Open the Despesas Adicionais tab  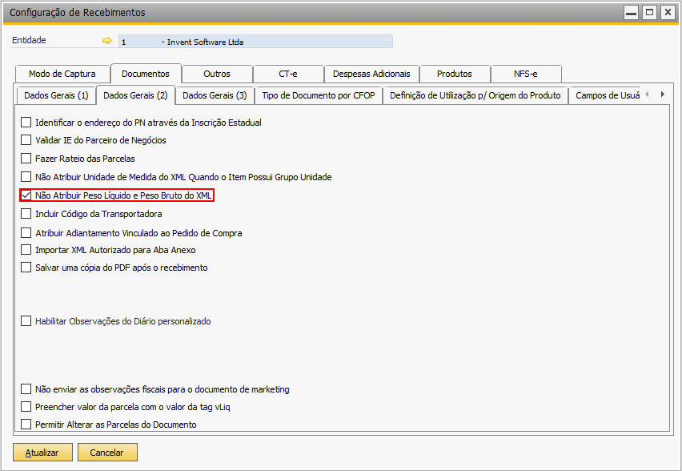pos(371,74)
